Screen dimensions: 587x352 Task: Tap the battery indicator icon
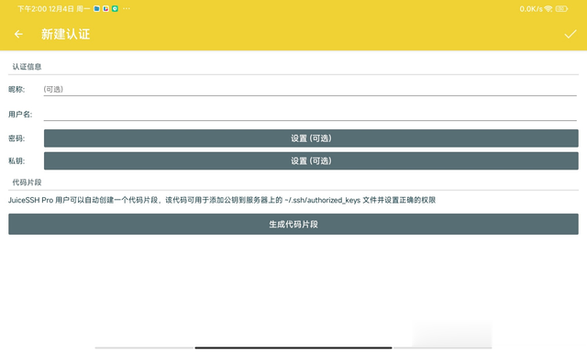coord(561,8)
